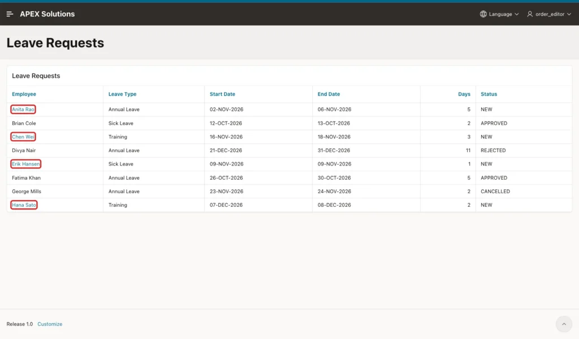The width and height of the screenshot is (579, 339).
Task: Sort by the Employee column header
Action: (24, 94)
